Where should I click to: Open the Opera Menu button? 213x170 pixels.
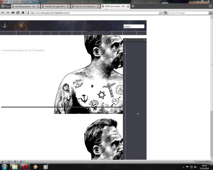click(5, 6)
